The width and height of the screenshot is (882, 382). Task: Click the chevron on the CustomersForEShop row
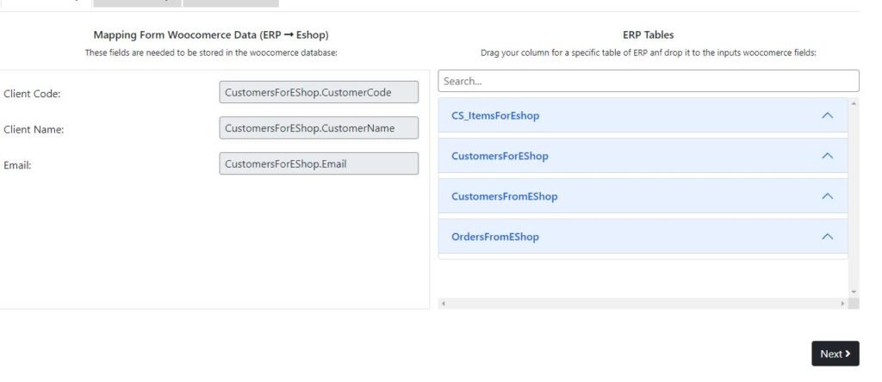[827, 156]
